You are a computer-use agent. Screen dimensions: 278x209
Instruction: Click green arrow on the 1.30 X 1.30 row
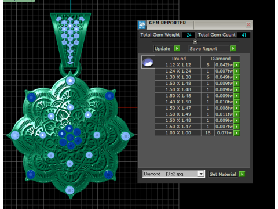[x=236, y=77]
